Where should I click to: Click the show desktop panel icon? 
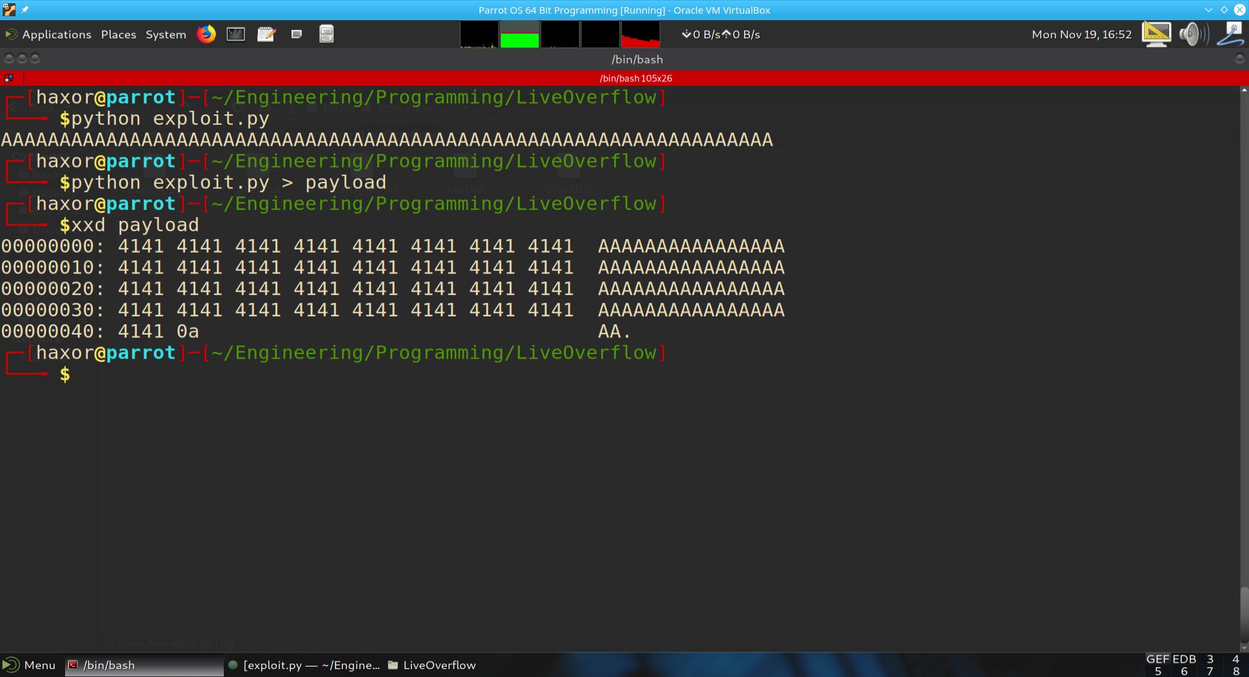pos(297,34)
